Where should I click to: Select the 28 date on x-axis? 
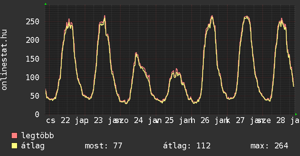coord(280,120)
